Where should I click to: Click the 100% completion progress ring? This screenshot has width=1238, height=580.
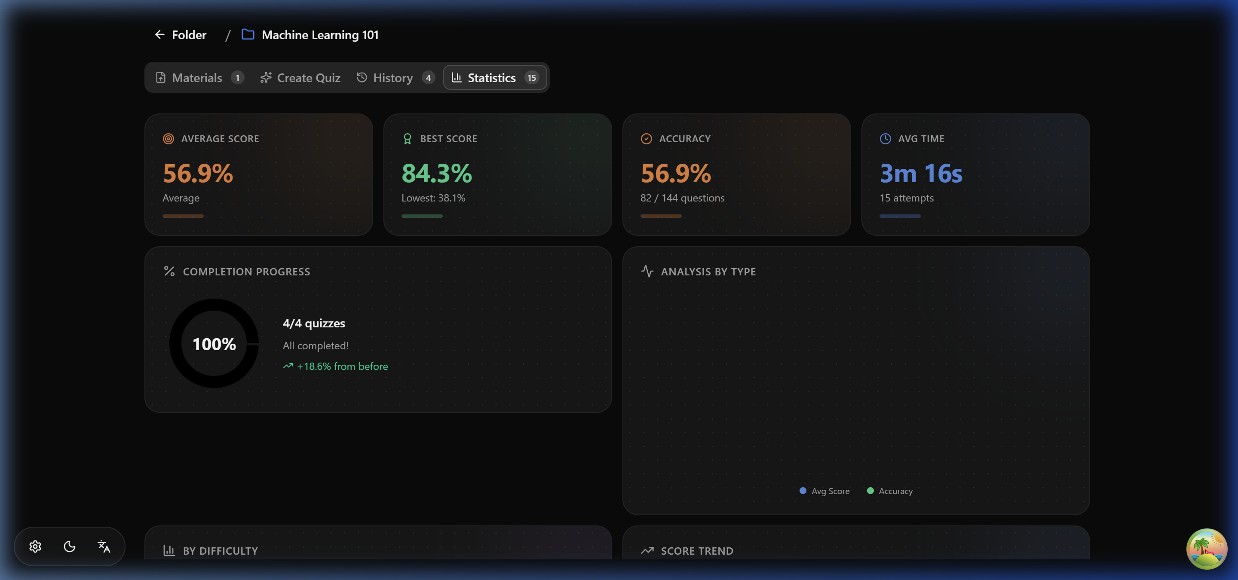(x=215, y=344)
